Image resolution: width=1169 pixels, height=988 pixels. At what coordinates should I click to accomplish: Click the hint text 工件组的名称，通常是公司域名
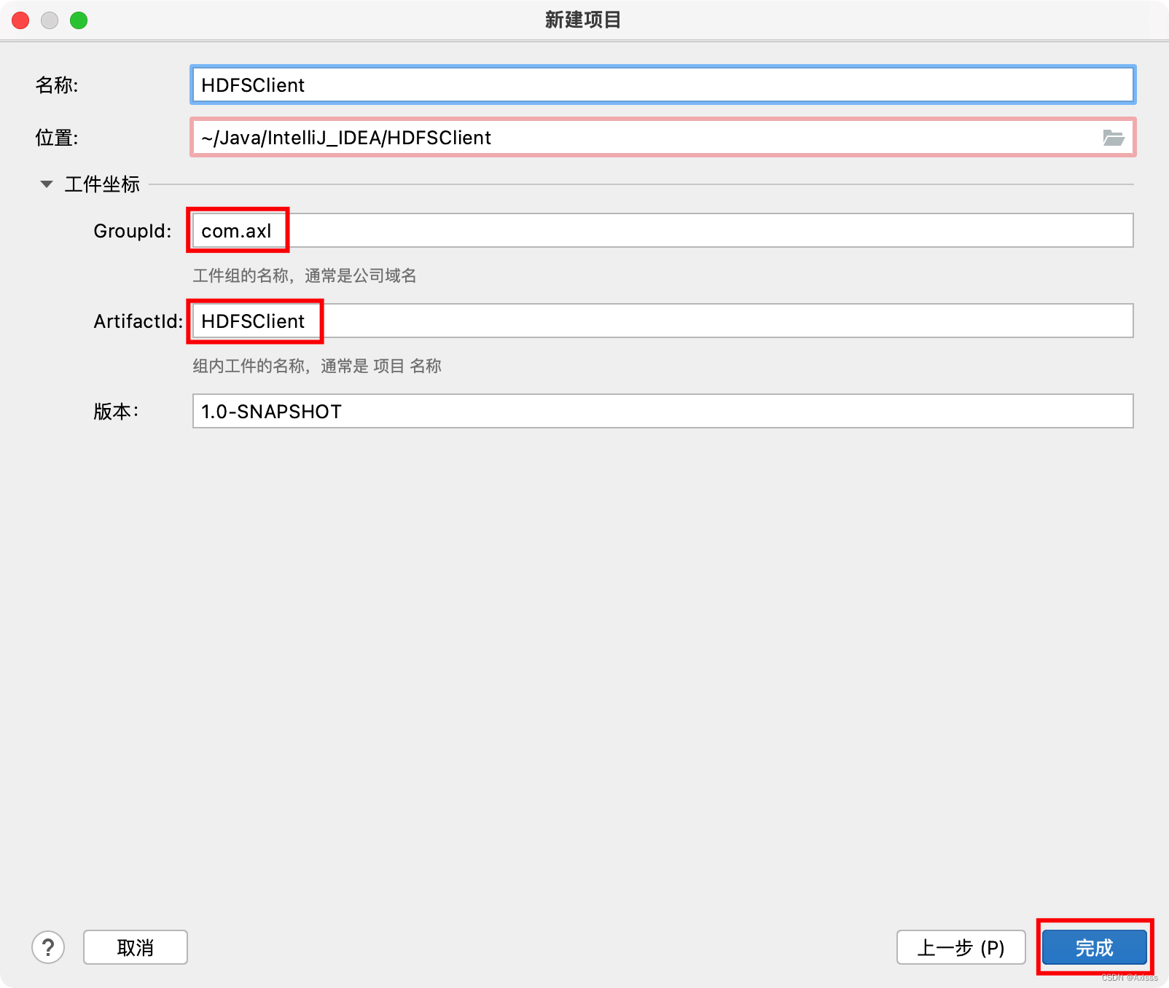(x=304, y=275)
